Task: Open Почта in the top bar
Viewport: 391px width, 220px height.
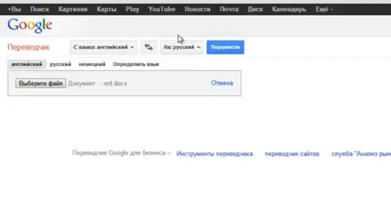Action: click(229, 10)
